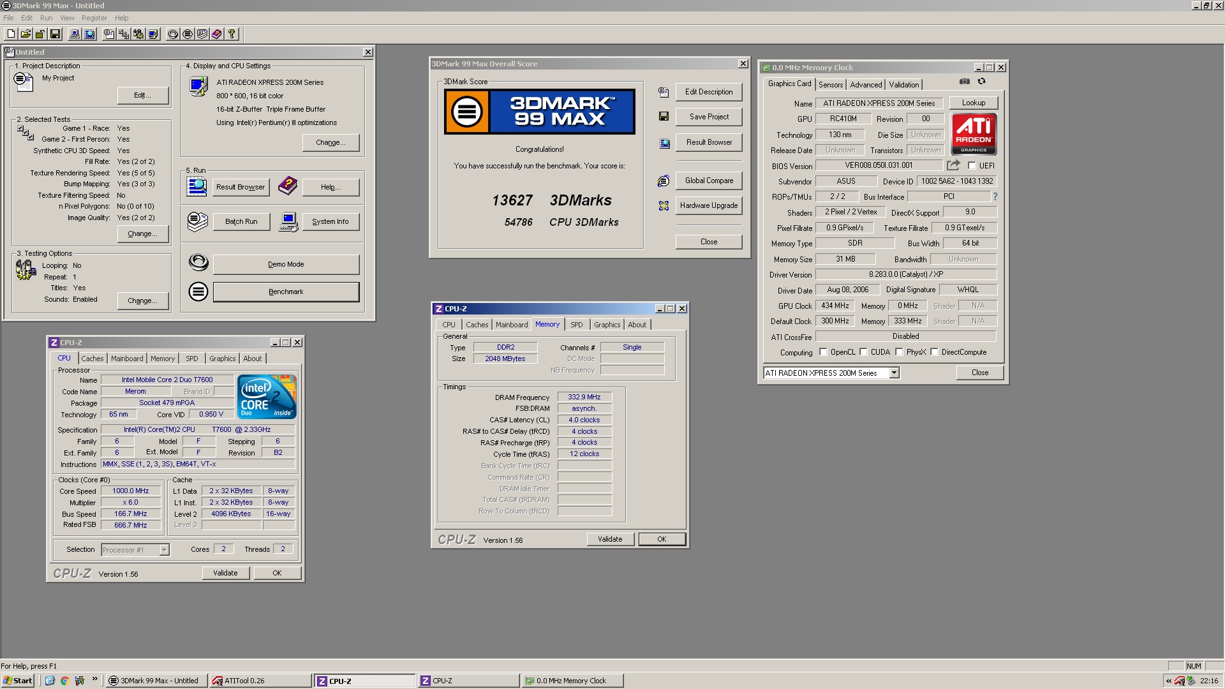The image size is (1225, 689).
Task: Click the Global Compare button
Action: 709,181
